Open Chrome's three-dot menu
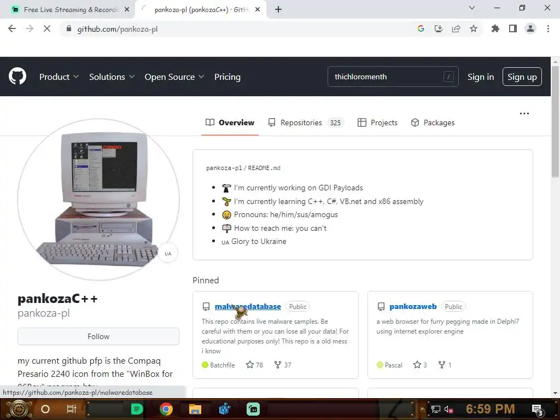560x420 pixels. click(548, 28)
